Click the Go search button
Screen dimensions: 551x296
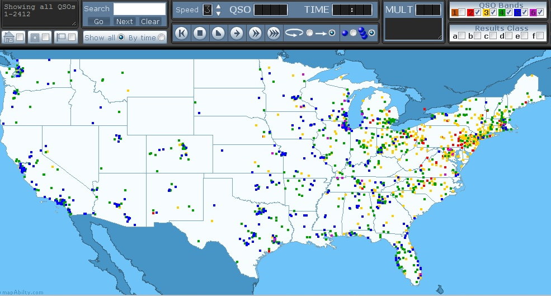[x=98, y=21]
